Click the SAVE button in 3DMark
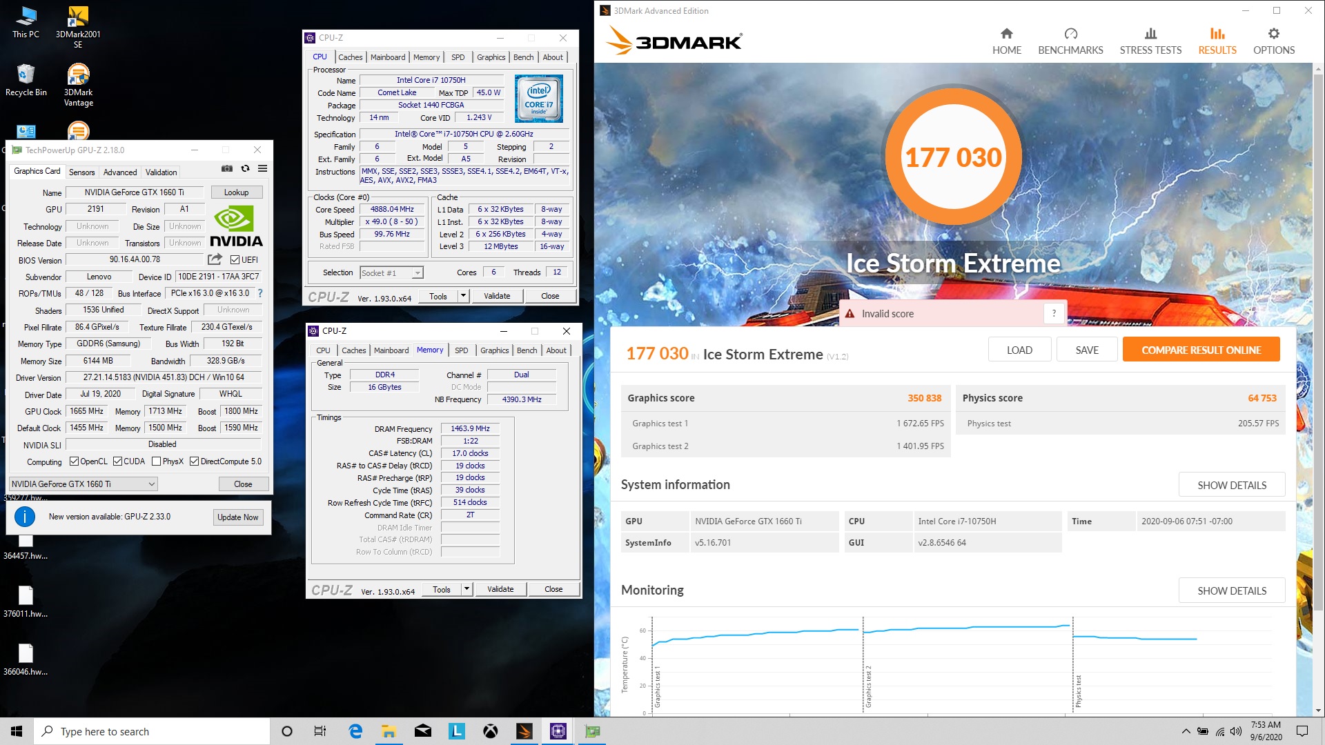This screenshot has height=745, width=1325. click(x=1087, y=350)
